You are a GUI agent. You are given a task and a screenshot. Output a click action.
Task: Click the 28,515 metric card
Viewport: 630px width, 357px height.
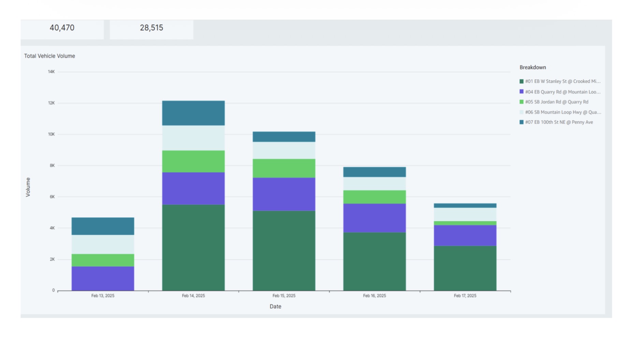point(151,29)
